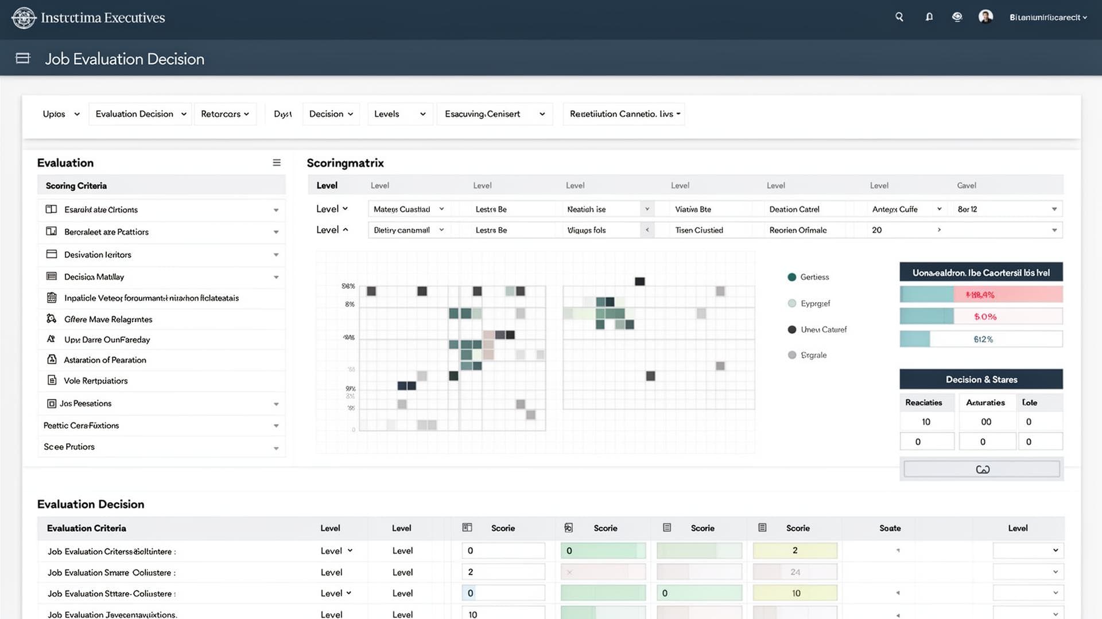Open the search icon in the header

[899, 17]
